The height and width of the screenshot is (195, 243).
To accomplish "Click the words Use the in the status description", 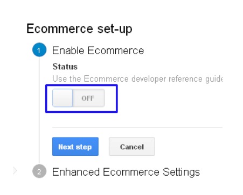I will [x=66, y=79].
